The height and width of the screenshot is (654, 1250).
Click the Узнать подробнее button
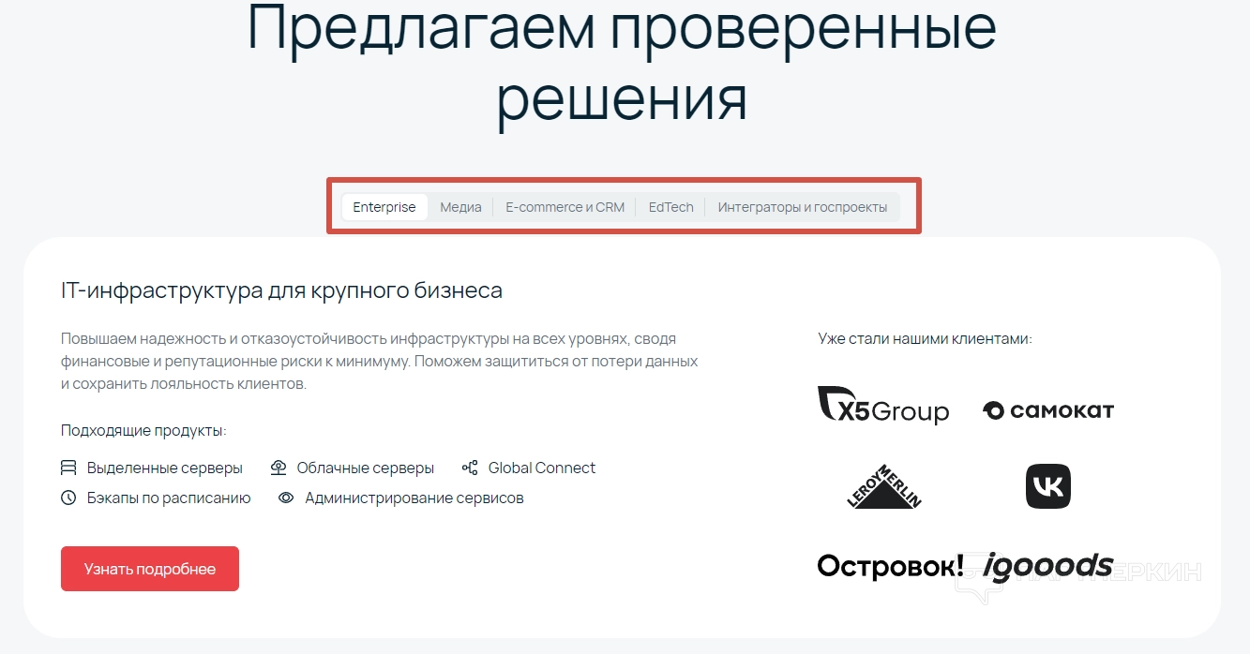point(150,569)
